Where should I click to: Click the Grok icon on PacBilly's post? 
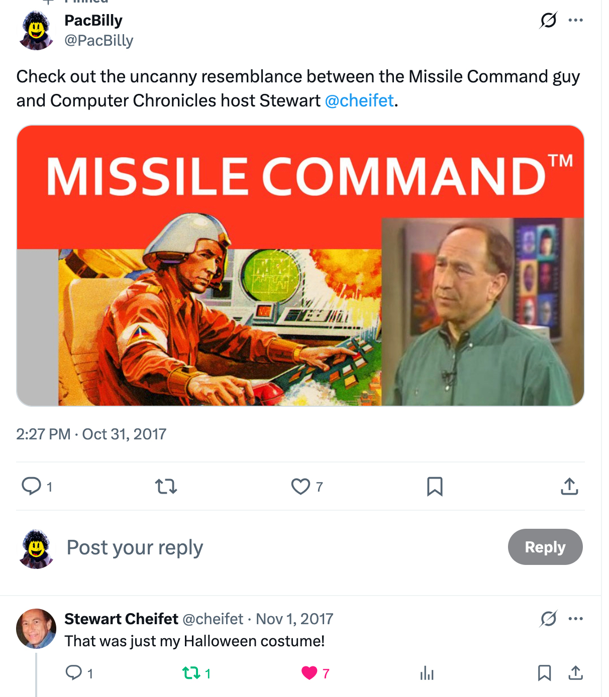[548, 21]
